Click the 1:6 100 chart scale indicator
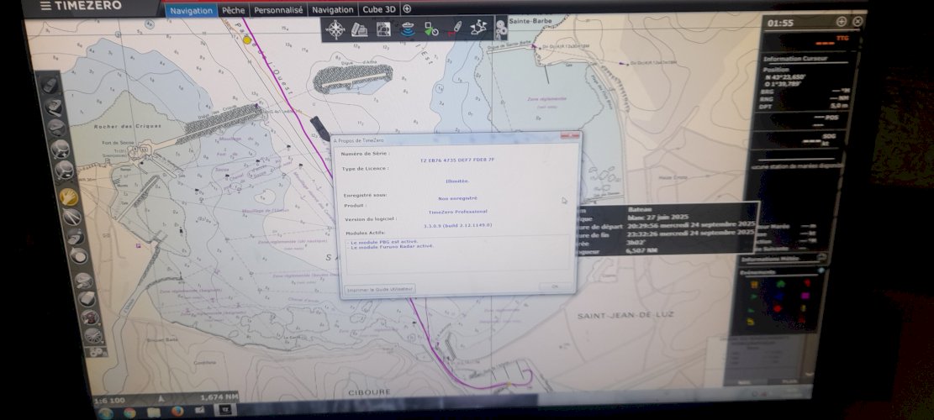 pyautogui.click(x=109, y=401)
